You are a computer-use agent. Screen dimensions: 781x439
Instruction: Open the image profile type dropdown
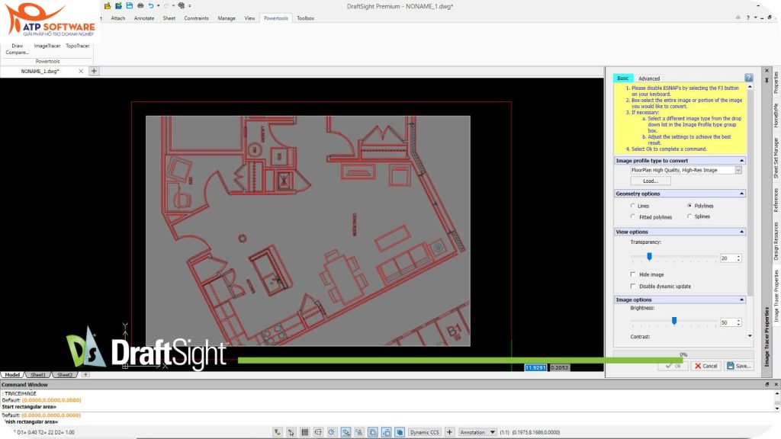[x=737, y=169]
